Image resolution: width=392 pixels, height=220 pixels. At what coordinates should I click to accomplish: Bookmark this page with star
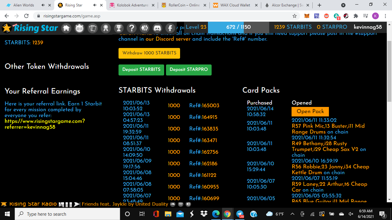click(295, 16)
